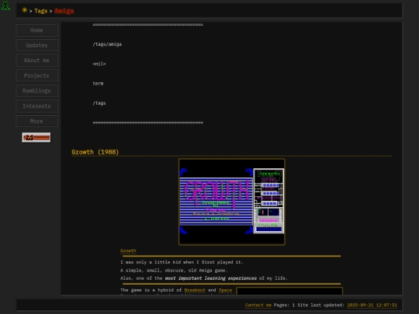The width and height of the screenshot is (419, 314).
Task: Click the Amiga breadcrumb title
Action: pyautogui.click(x=64, y=11)
